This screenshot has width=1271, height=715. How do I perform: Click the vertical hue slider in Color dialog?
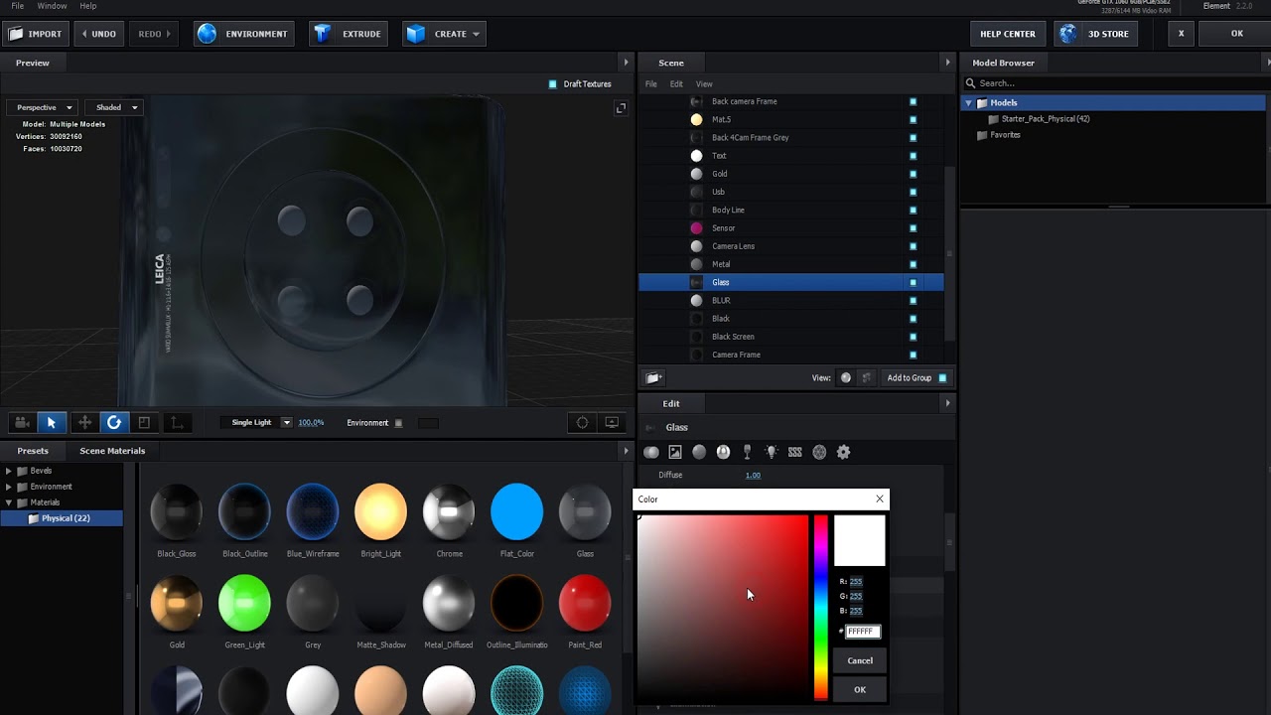point(821,607)
